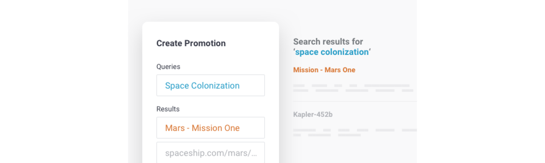Click second description line under Mission - Mars One
545x163 pixels.
coord(353,91)
